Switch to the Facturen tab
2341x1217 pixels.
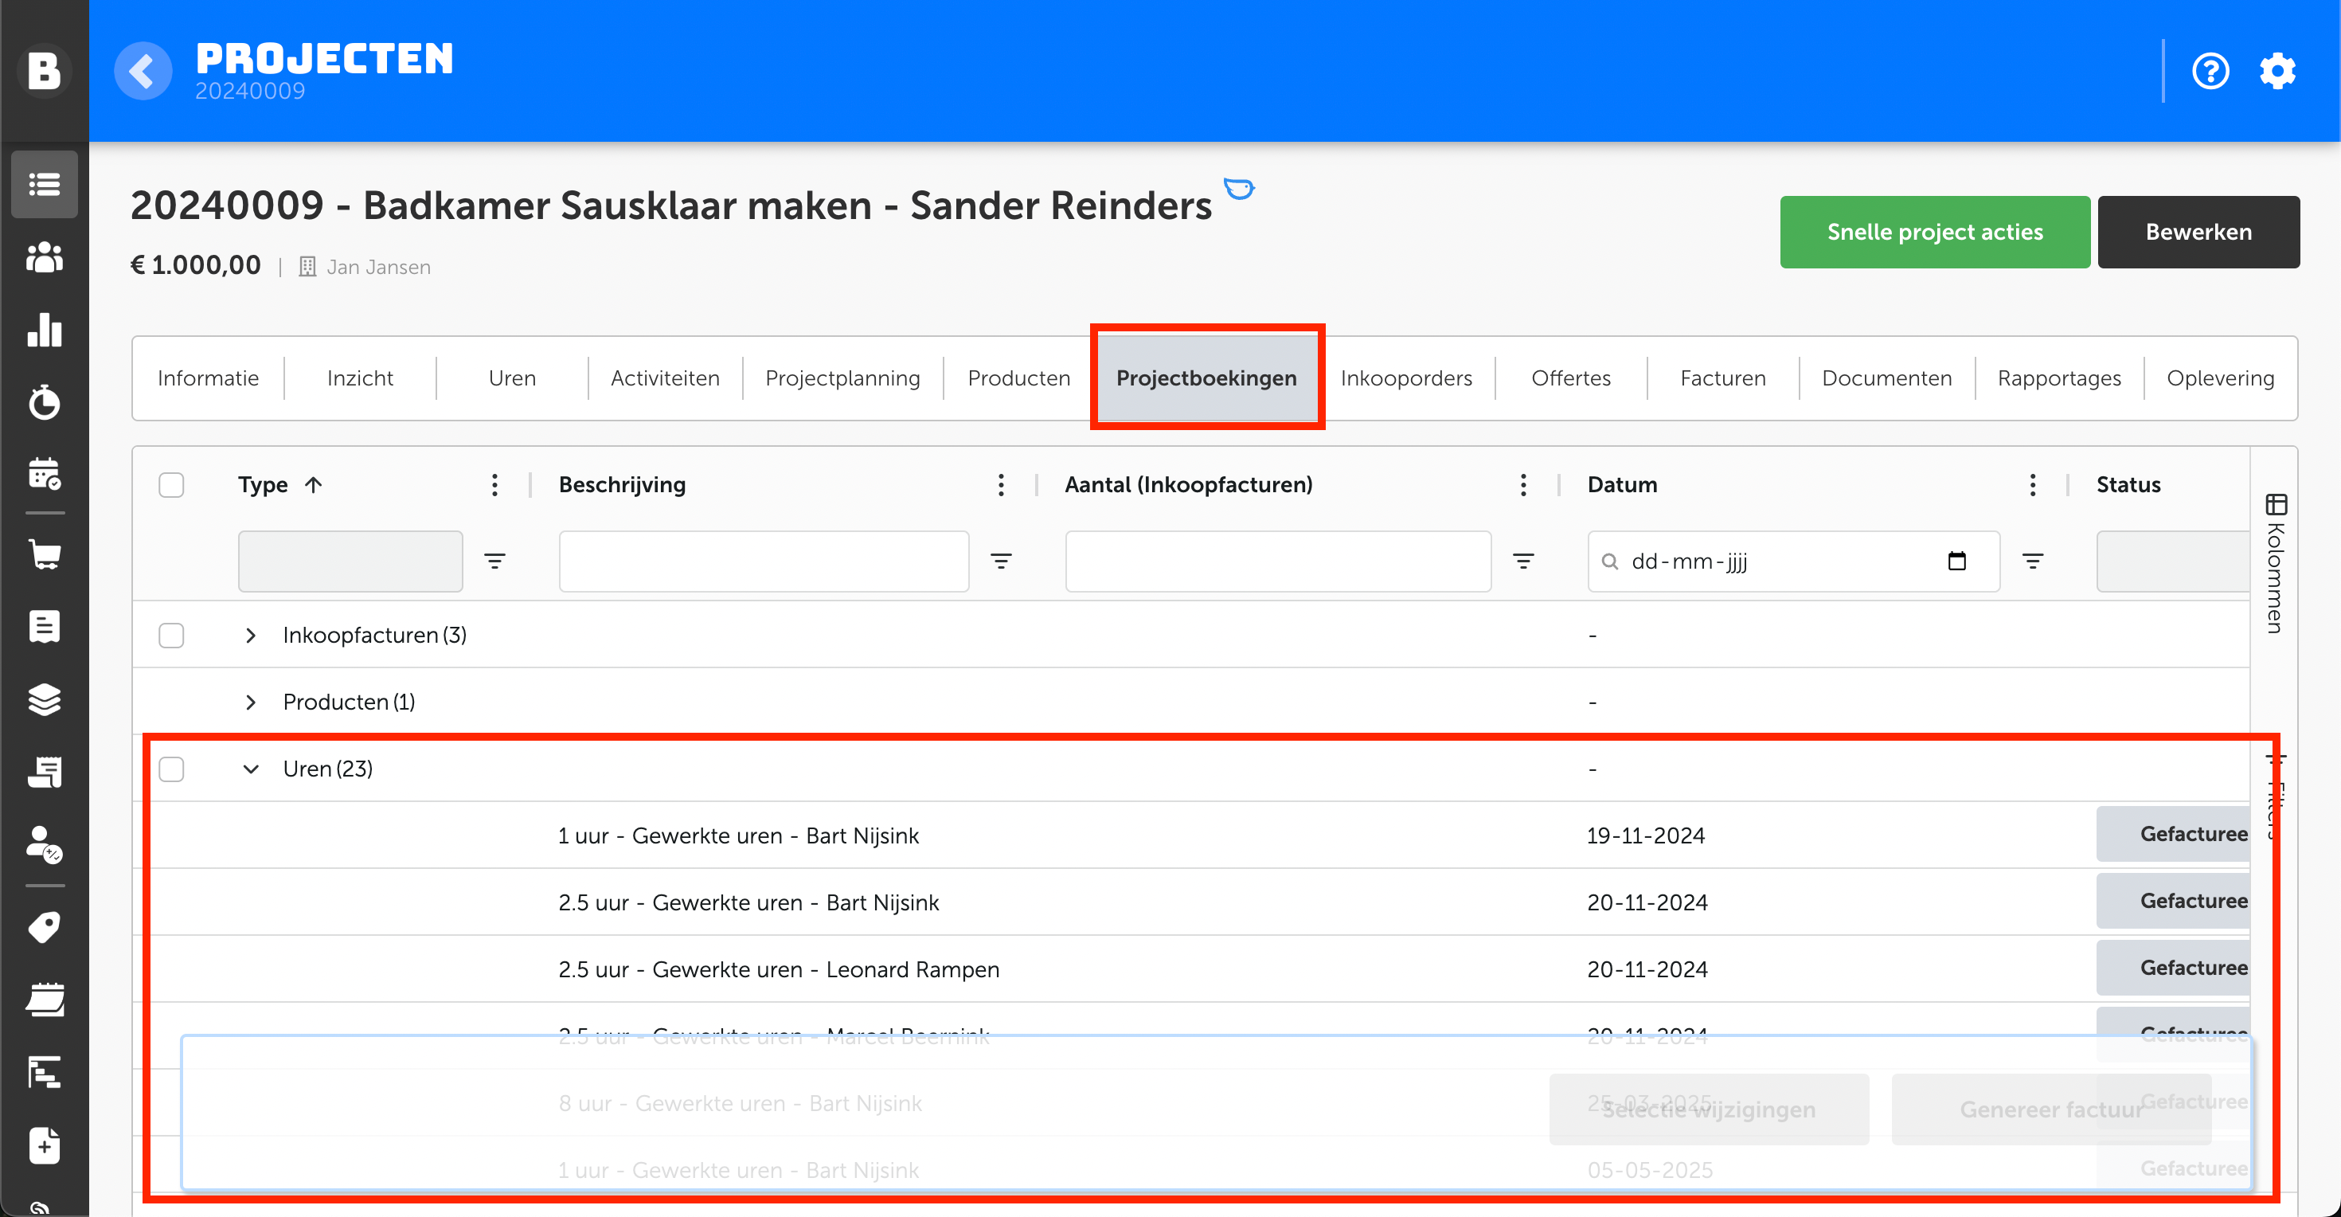1723,378
